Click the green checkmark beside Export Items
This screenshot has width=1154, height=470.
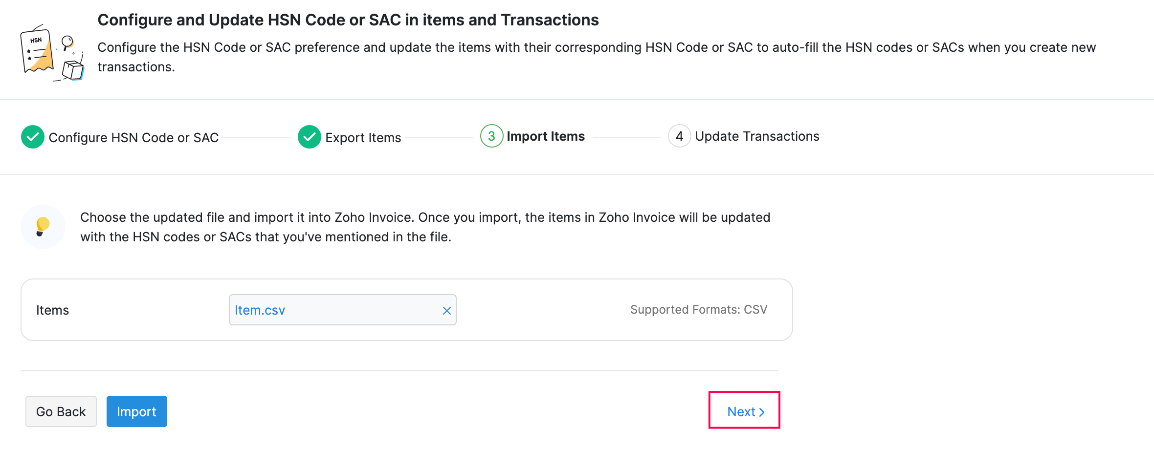tap(309, 137)
